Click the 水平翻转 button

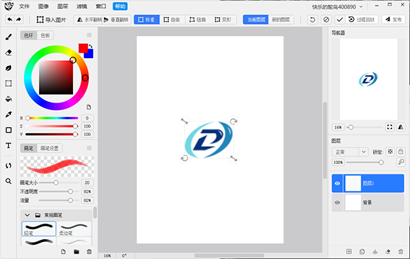[89, 20]
